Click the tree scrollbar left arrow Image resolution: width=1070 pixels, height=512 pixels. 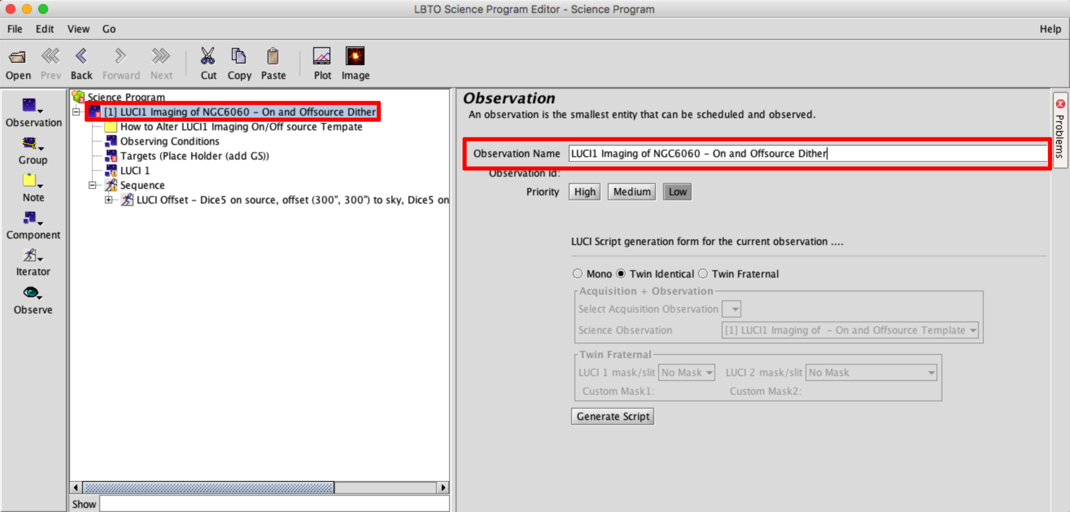pyautogui.click(x=76, y=487)
